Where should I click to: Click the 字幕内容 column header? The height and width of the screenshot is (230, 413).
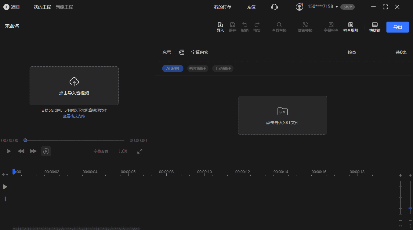pyautogui.click(x=200, y=52)
